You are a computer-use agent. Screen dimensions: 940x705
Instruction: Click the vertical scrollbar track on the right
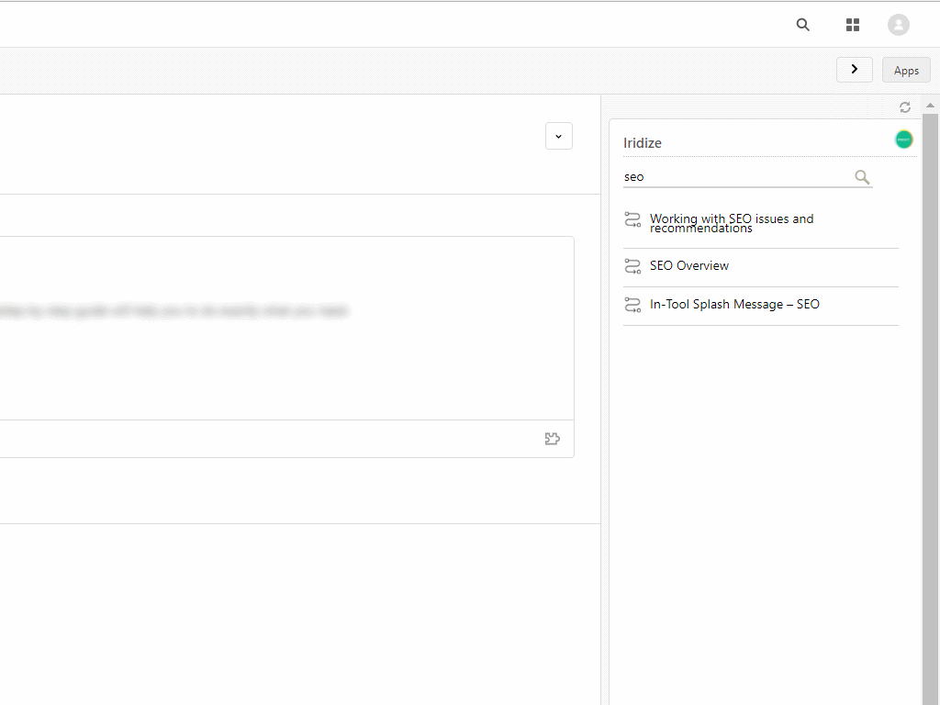930,413
